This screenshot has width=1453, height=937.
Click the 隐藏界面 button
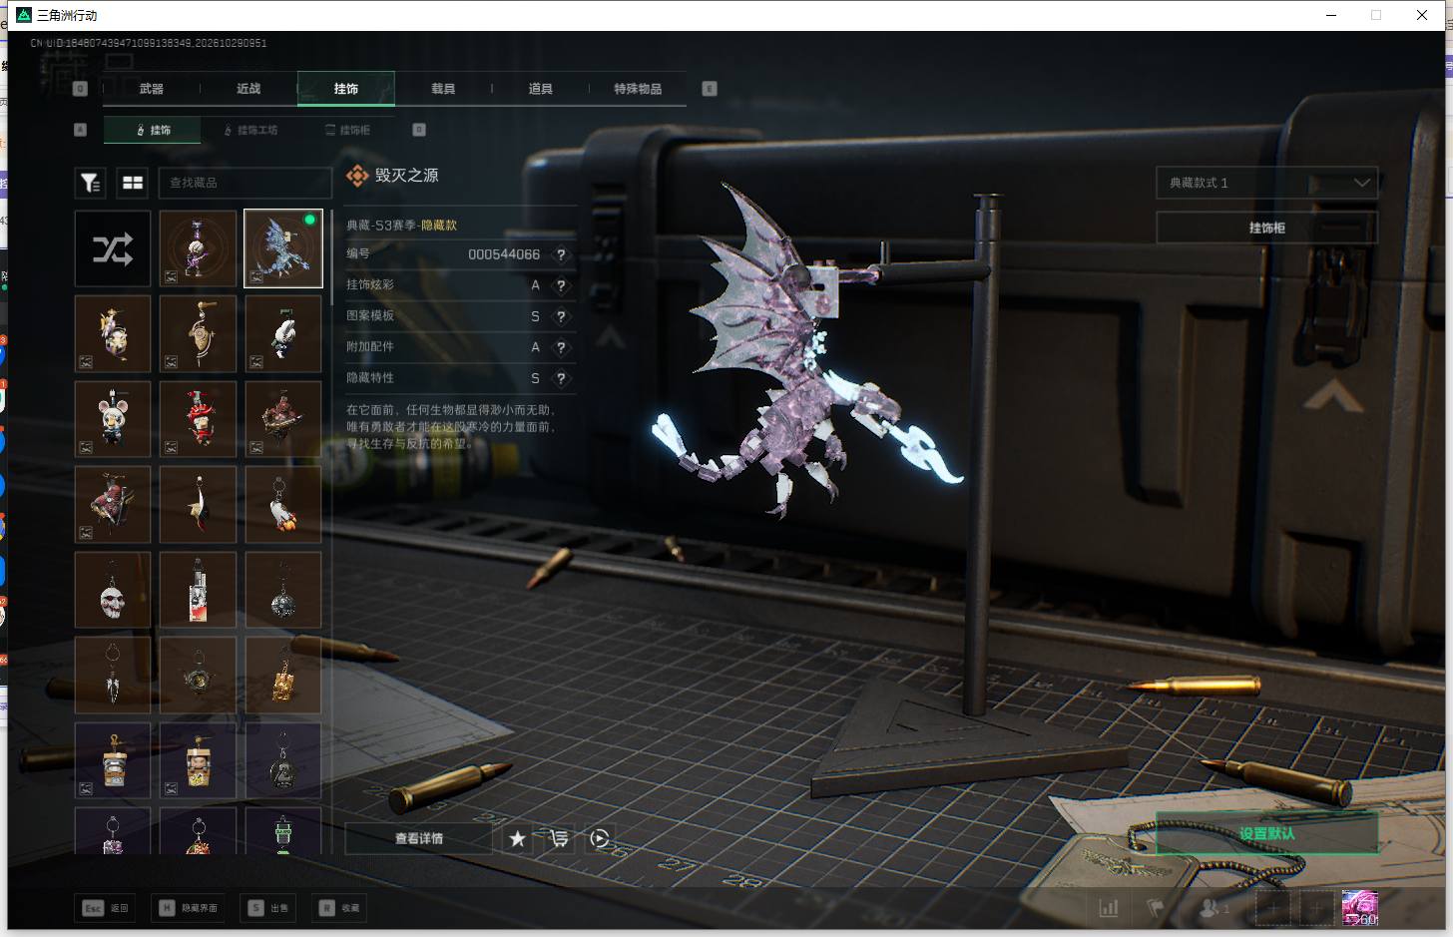pos(189,908)
